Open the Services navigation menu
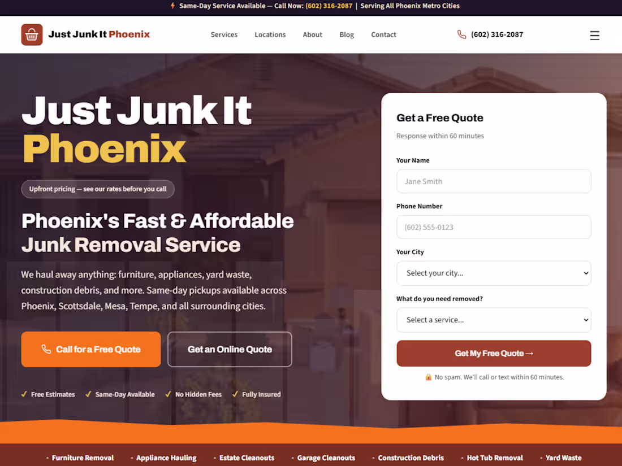 point(224,34)
